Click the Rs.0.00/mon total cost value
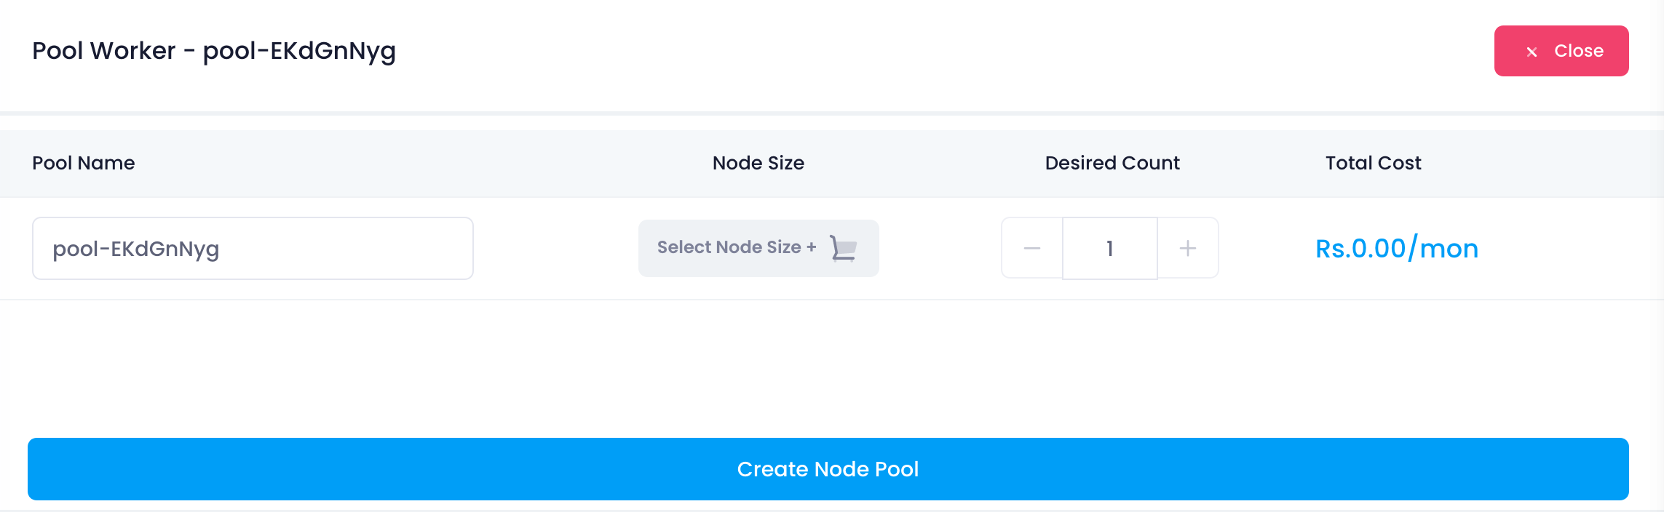The width and height of the screenshot is (1664, 512). tap(1397, 248)
